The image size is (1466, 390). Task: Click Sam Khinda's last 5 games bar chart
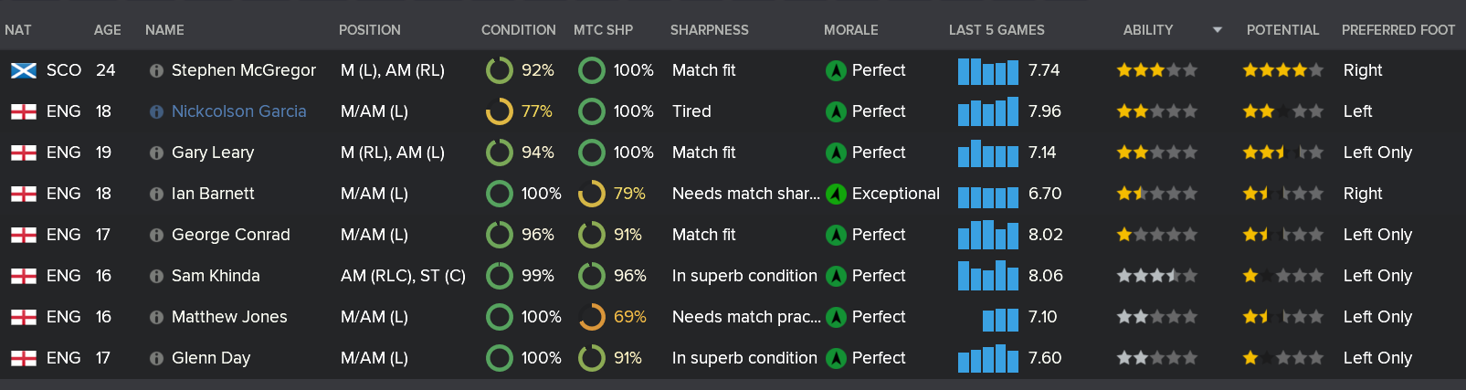(987, 276)
